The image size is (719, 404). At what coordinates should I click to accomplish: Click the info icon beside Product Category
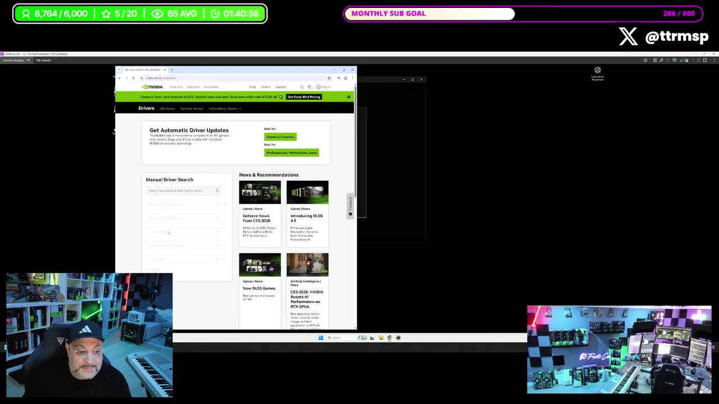click(225, 204)
